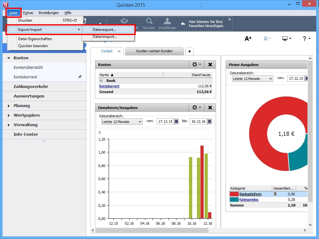319x239 pixels.
Task: Open the question mark help icon
Action: coord(306,39)
